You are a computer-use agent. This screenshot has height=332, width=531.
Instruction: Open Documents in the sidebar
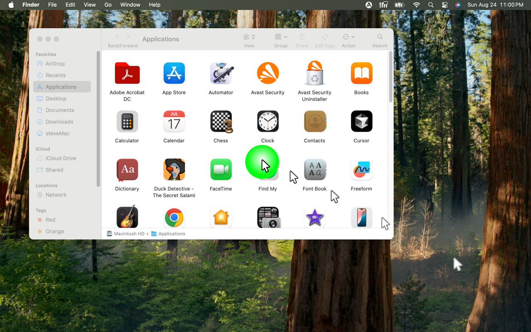tap(62, 110)
